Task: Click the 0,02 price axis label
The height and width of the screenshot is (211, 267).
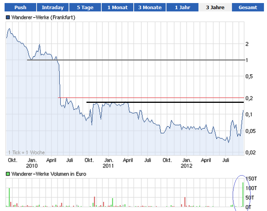Action: (250, 152)
